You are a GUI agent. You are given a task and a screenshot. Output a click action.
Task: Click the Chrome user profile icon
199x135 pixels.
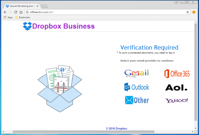point(176,2)
